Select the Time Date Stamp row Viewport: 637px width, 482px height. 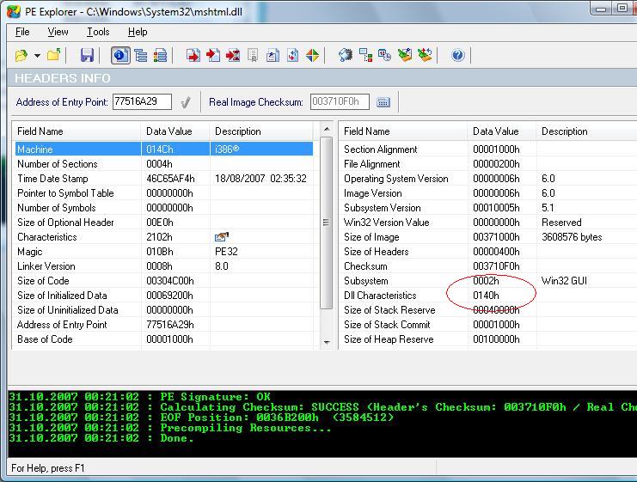pos(163,178)
